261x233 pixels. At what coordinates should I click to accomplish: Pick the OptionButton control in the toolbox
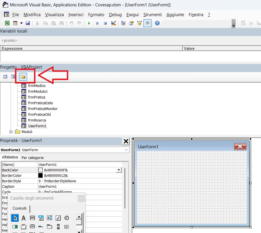tap(67, 218)
